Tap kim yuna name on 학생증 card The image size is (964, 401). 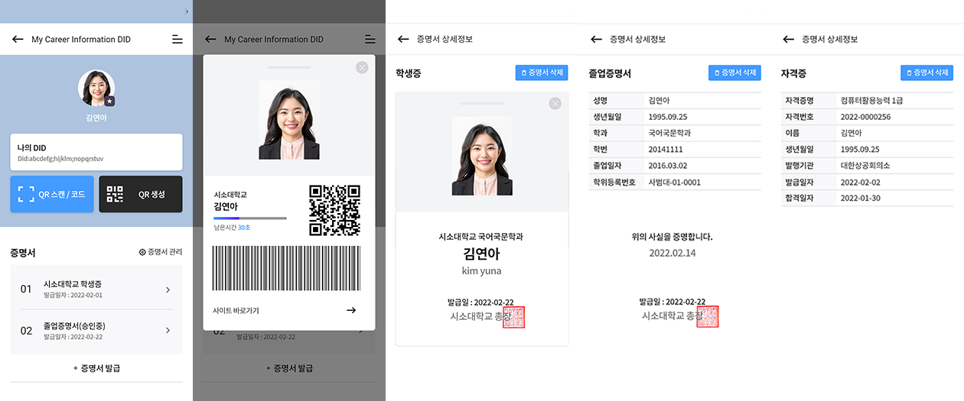(482, 270)
